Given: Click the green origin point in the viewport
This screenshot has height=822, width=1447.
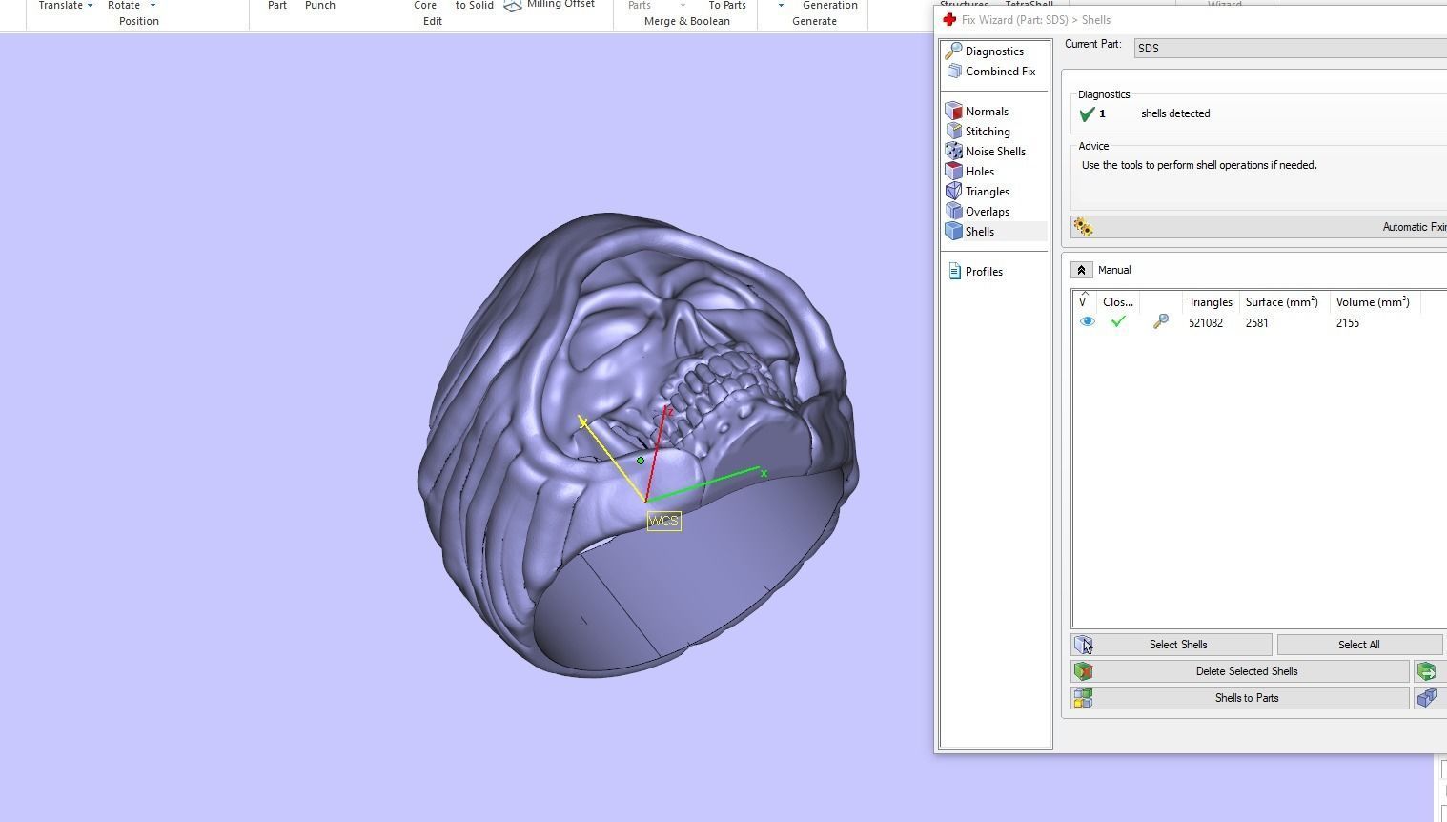Looking at the screenshot, I should pyautogui.click(x=641, y=461).
